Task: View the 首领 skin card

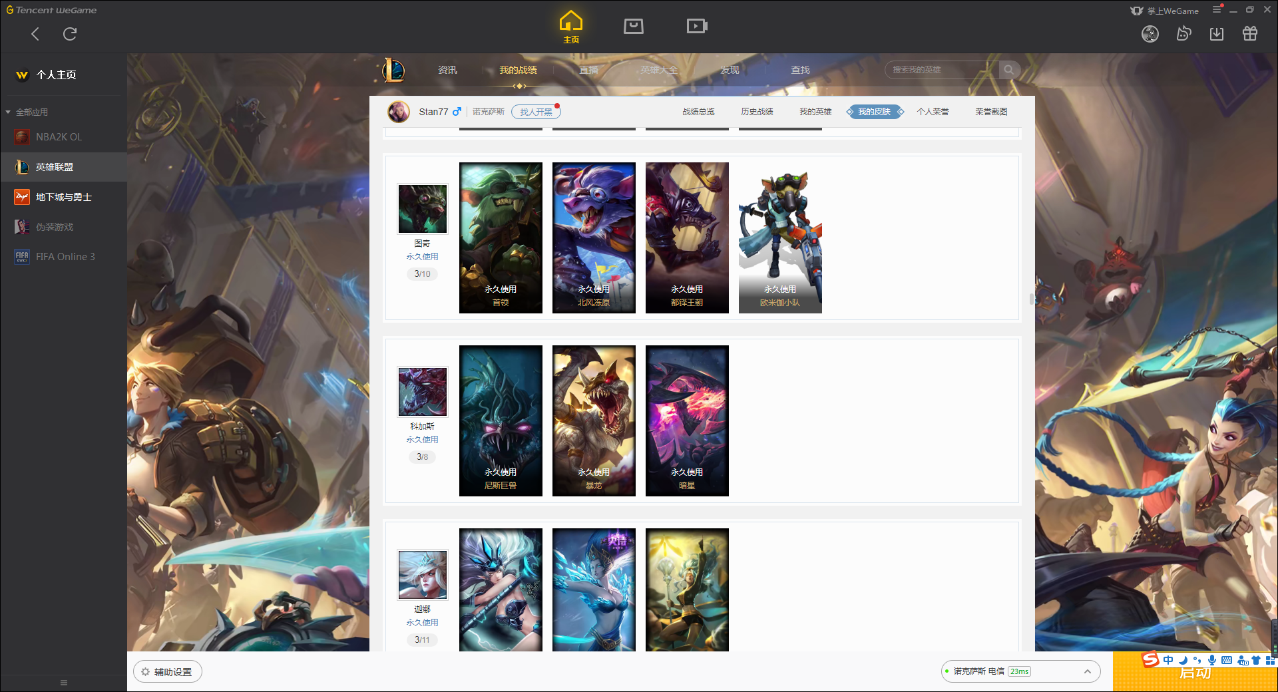Action: tap(501, 238)
